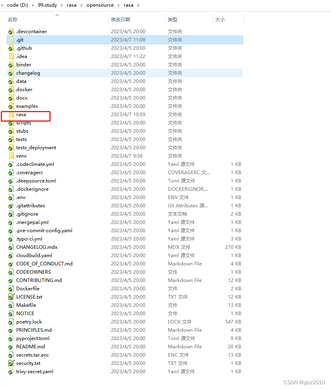Click the .git folder icon
The height and width of the screenshot is (389, 331).
point(11,40)
